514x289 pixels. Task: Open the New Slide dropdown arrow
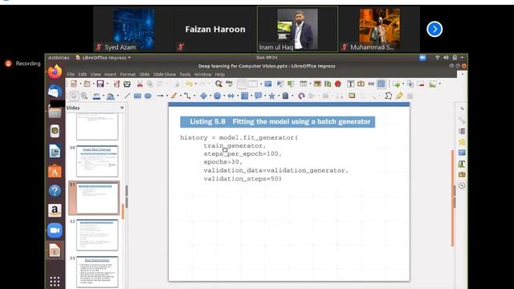pos(403,84)
